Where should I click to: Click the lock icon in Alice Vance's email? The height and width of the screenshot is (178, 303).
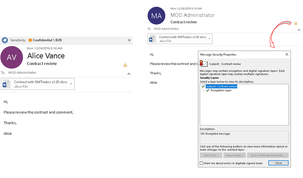pos(125,65)
